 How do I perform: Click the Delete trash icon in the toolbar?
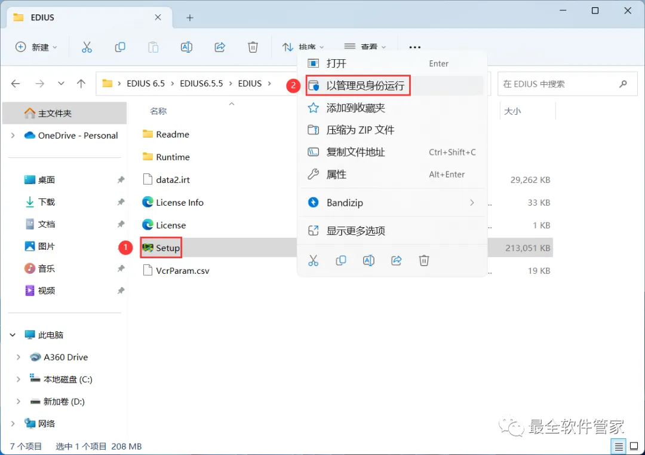pyautogui.click(x=253, y=47)
